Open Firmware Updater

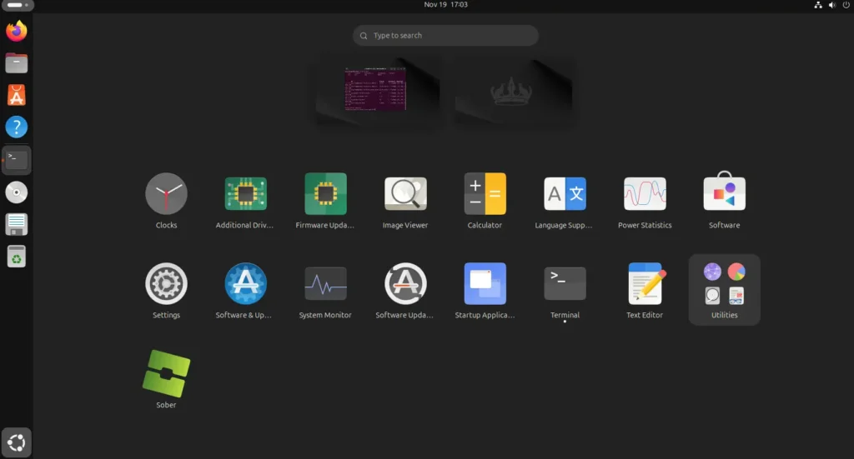pos(325,194)
